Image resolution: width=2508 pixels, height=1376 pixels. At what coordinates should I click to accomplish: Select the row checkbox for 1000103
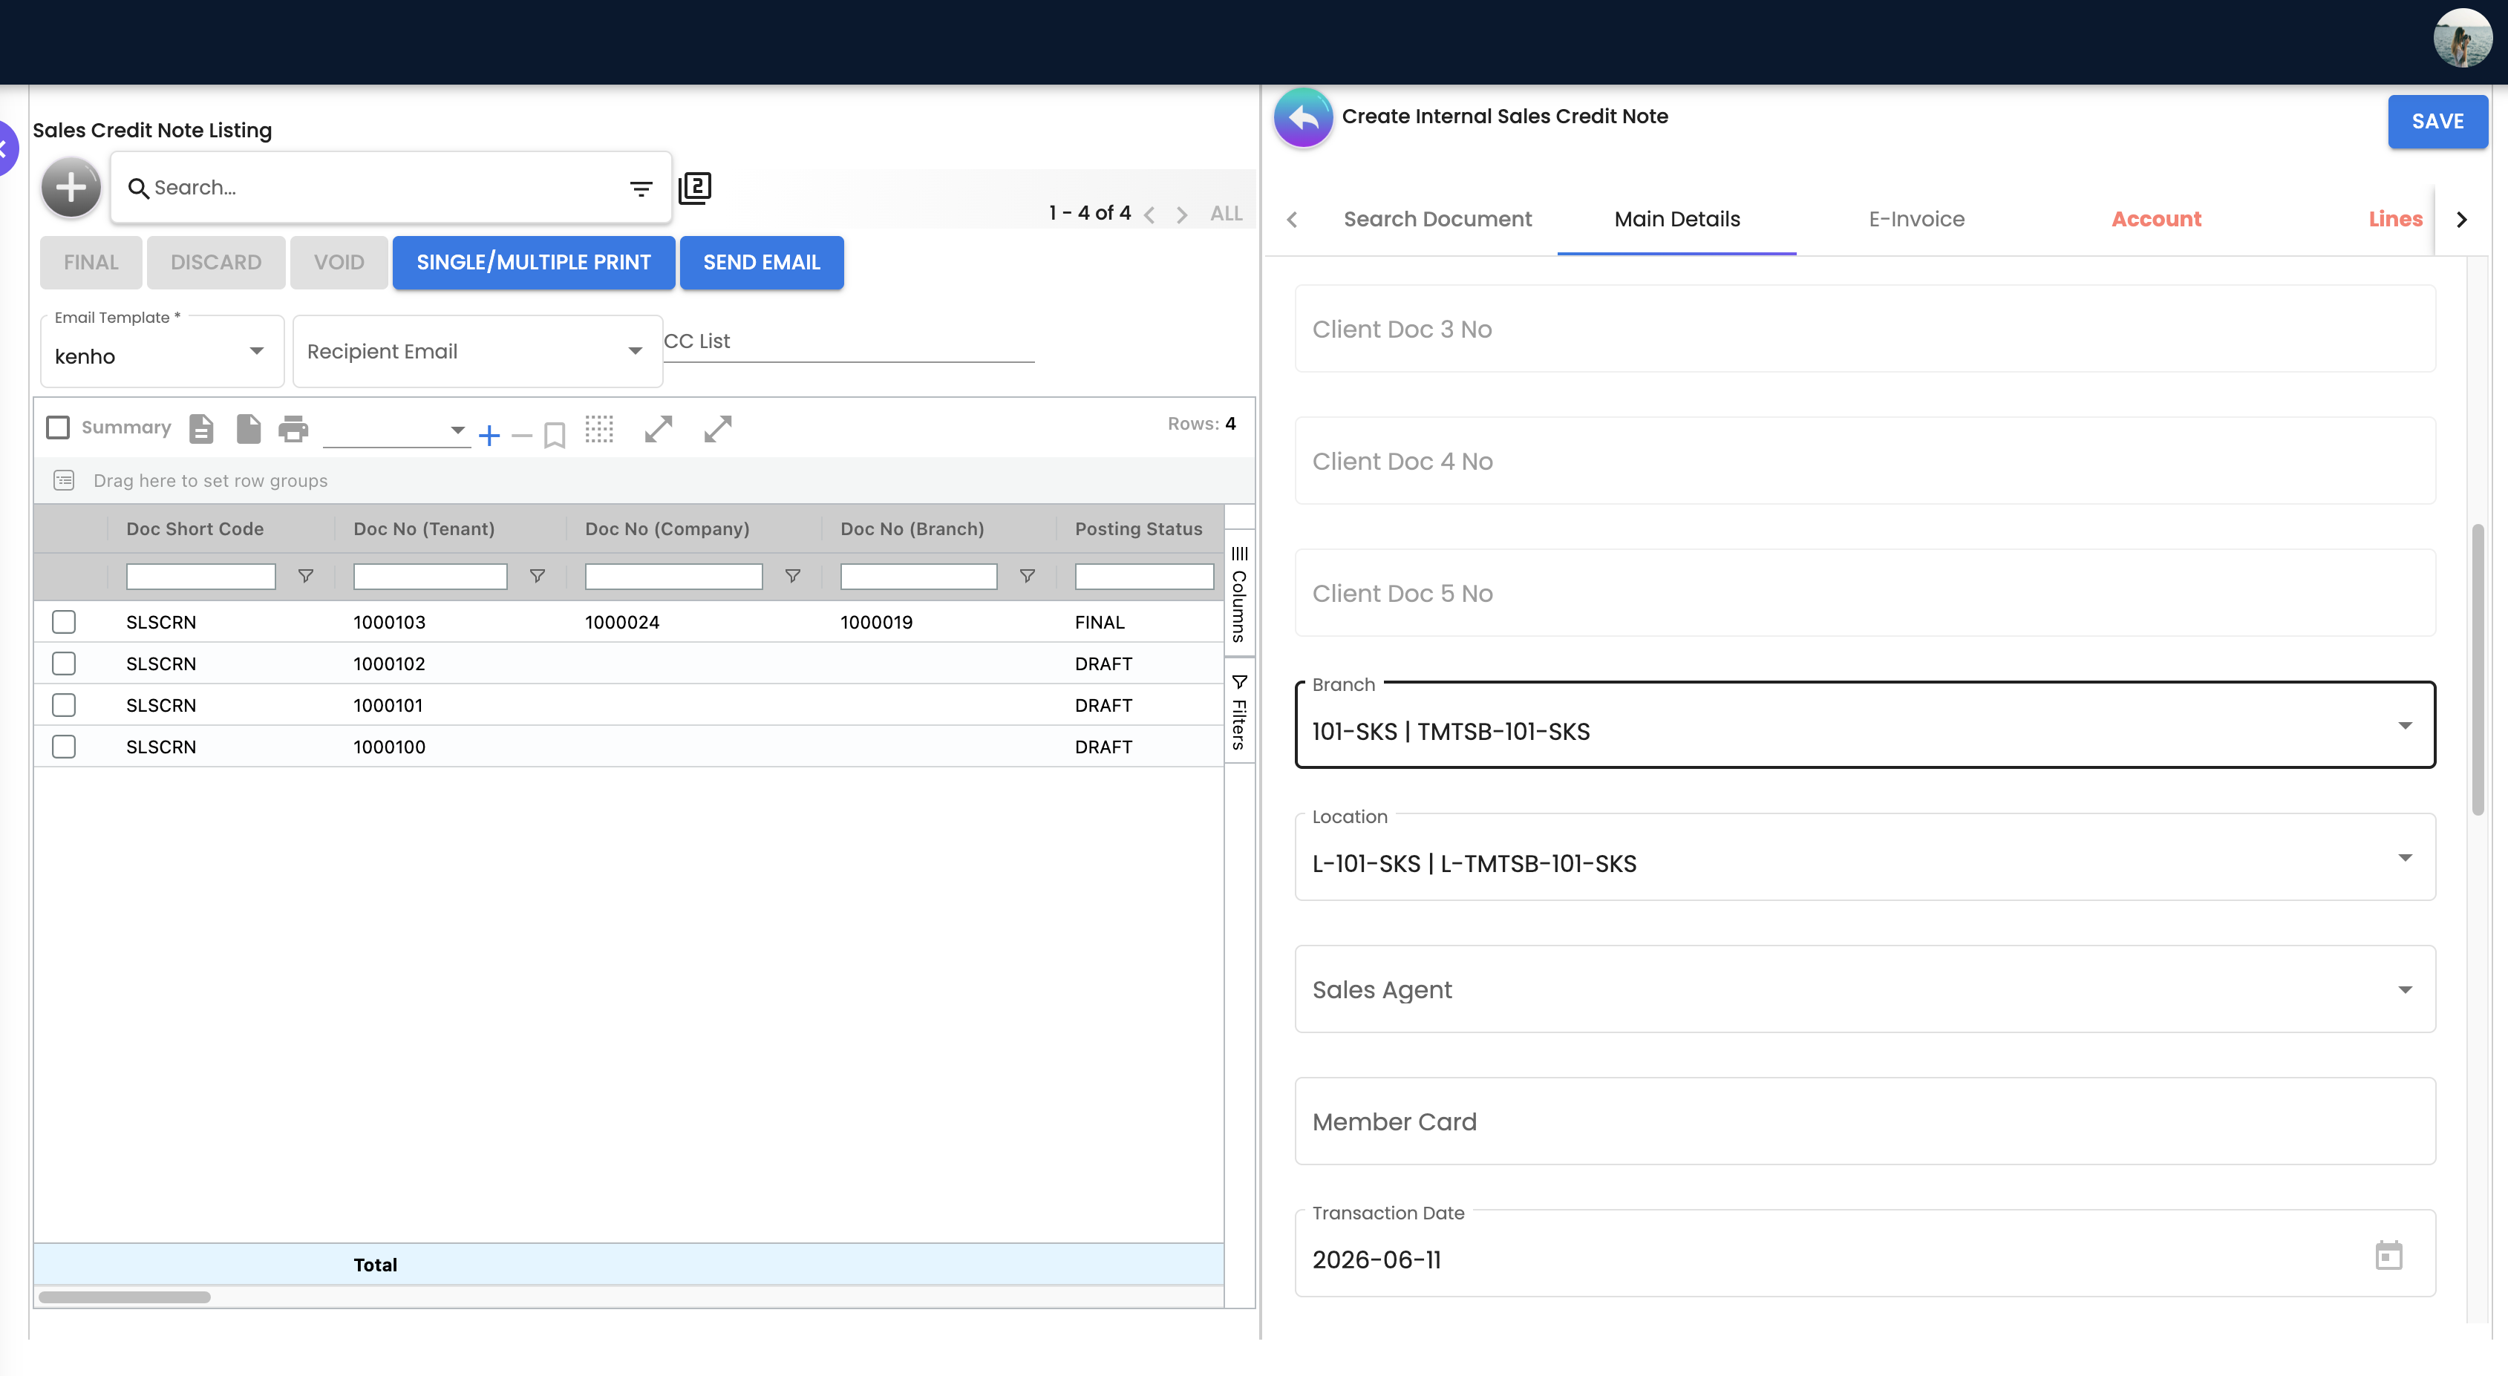pos(65,622)
